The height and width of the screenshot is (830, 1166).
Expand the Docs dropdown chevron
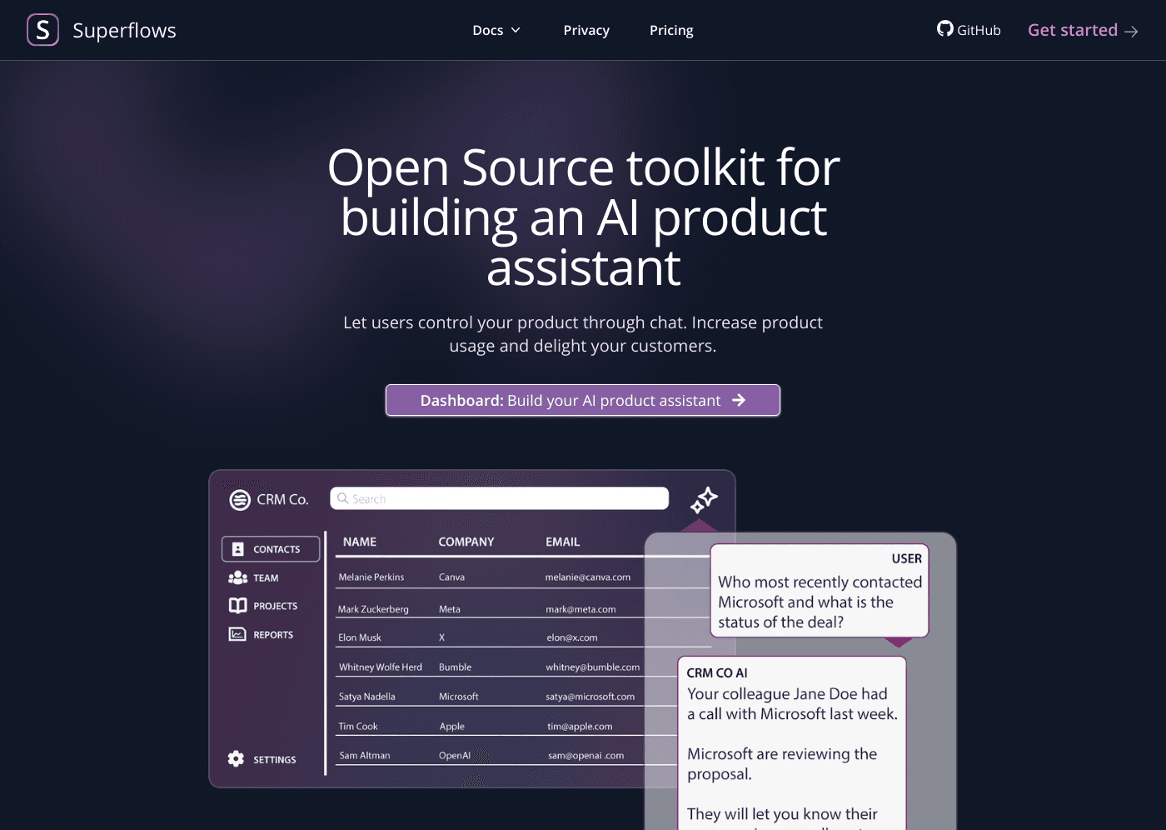pos(516,30)
